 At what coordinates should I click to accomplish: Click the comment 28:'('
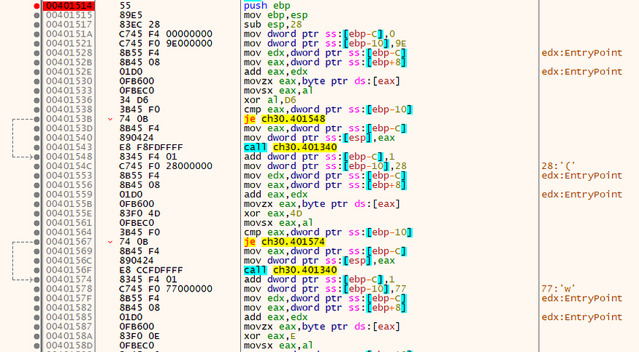click(x=559, y=166)
